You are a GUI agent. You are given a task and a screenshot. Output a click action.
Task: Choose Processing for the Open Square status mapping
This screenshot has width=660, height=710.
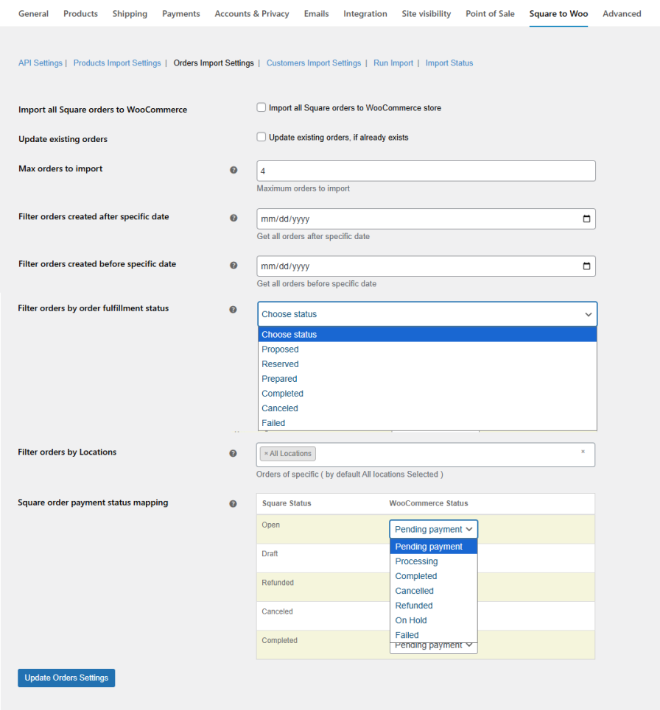point(416,561)
